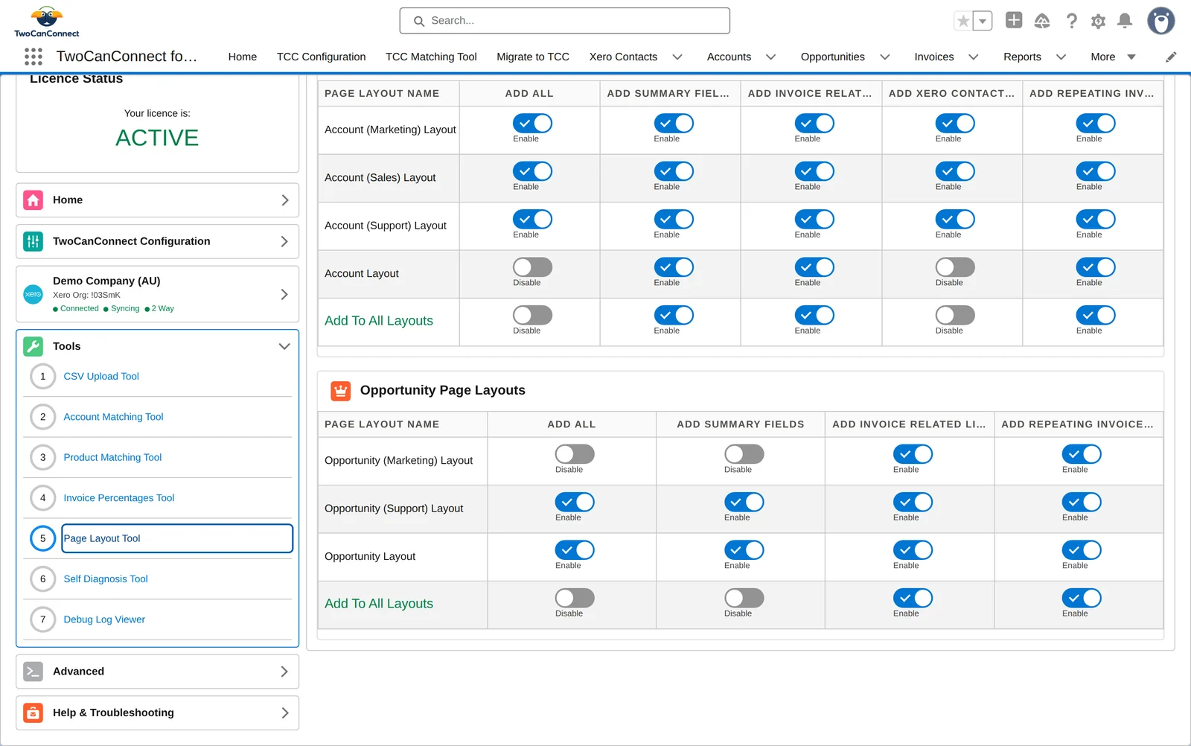Image resolution: width=1191 pixels, height=746 pixels.
Task: Click the Search input field
Action: [x=565, y=21]
